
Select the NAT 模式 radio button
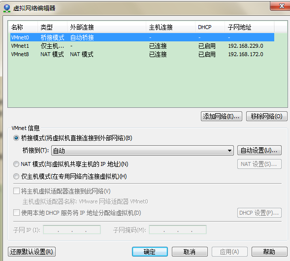coord(16,164)
